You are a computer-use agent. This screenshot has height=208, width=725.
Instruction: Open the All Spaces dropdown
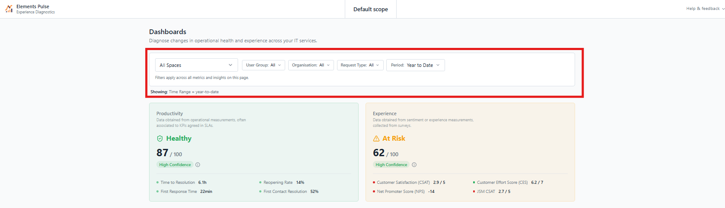[197, 65]
